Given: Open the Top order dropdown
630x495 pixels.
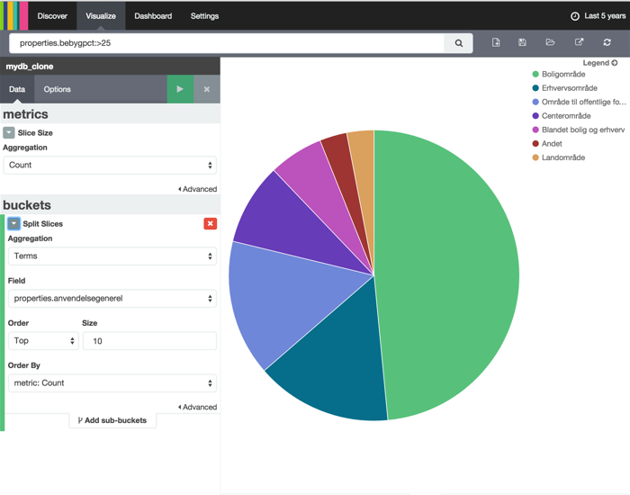Looking at the screenshot, I should (43, 341).
